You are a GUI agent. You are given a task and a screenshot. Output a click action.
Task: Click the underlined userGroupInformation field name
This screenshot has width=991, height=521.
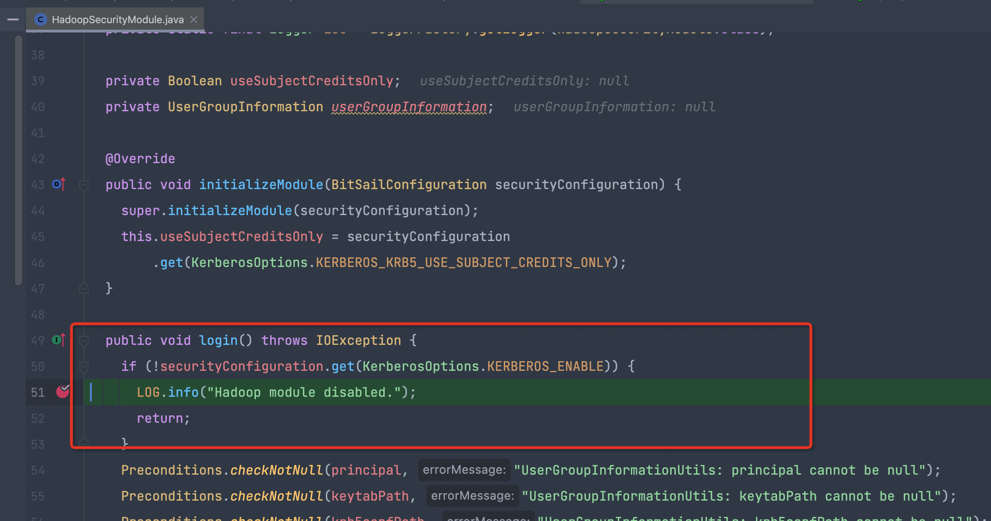coord(409,107)
